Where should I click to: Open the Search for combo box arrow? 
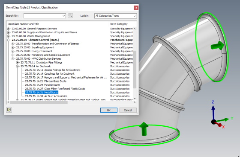(x=64, y=16)
